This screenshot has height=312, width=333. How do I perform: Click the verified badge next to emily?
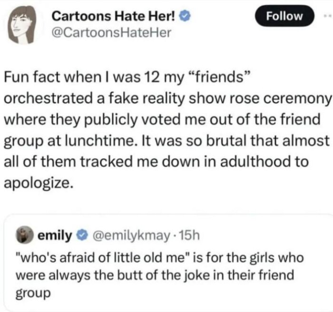[x=82, y=234]
